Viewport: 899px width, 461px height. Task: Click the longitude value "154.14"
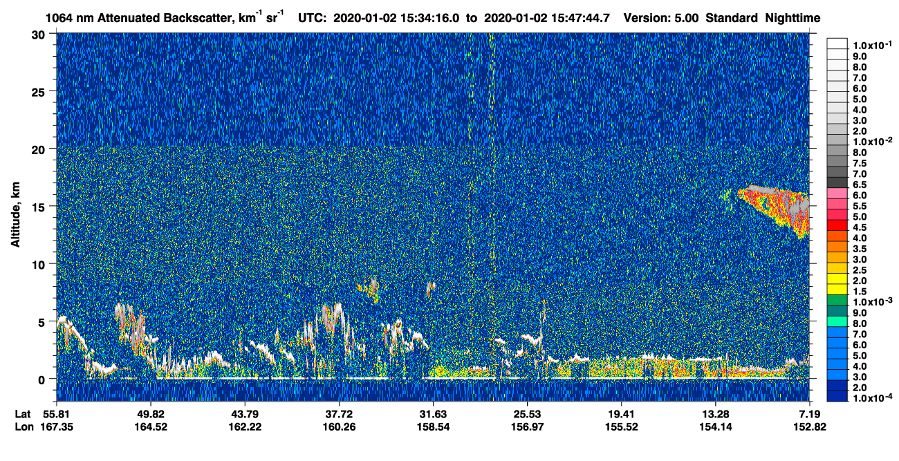(715, 426)
